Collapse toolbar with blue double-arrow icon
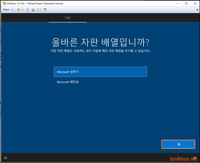This screenshot has width=200, height=163. [x=198, y=10]
